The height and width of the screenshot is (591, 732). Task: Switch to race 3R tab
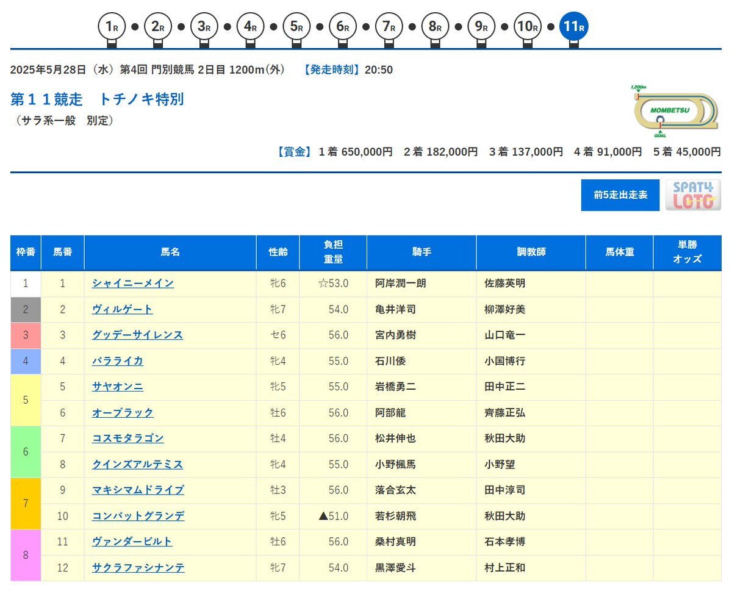tap(204, 27)
